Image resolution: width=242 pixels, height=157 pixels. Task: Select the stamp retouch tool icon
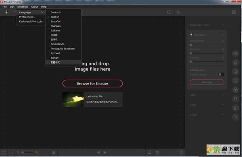[x=236, y=63]
